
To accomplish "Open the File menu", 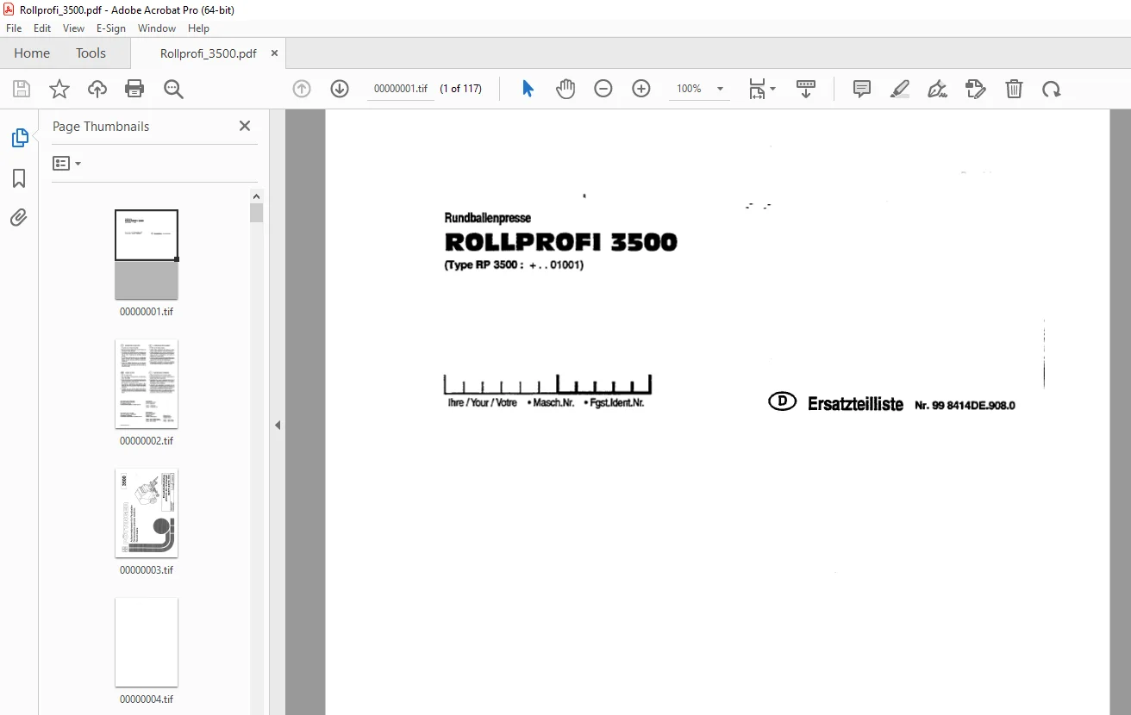I will point(14,28).
